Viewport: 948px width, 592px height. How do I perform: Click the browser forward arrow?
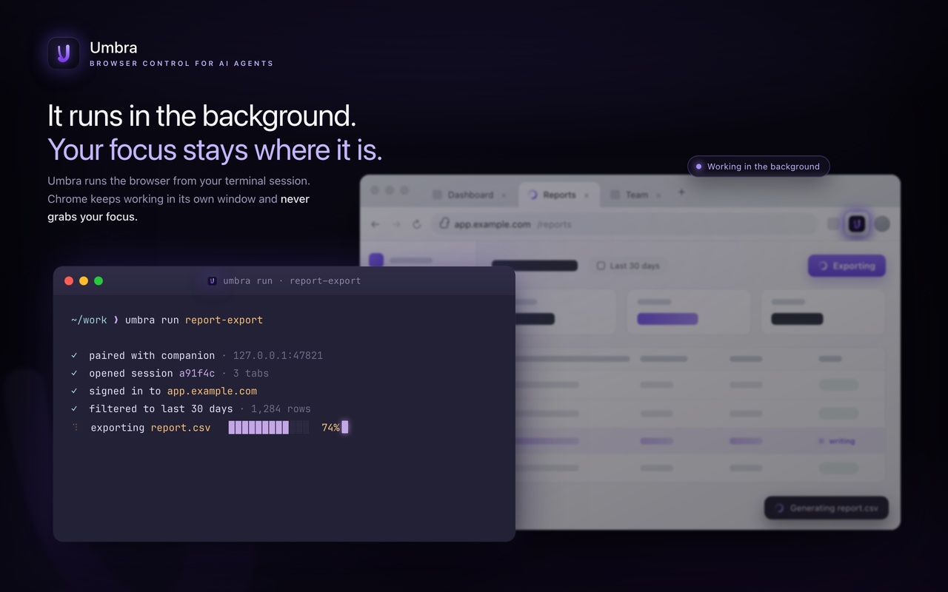[396, 224]
